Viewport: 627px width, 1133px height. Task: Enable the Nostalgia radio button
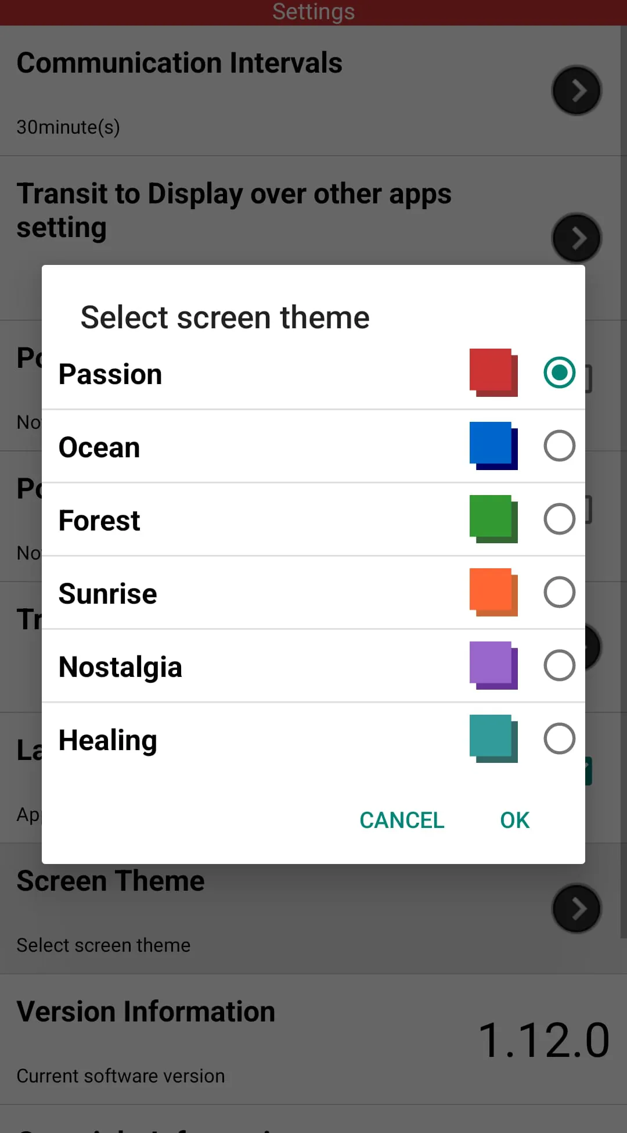click(559, 665)
